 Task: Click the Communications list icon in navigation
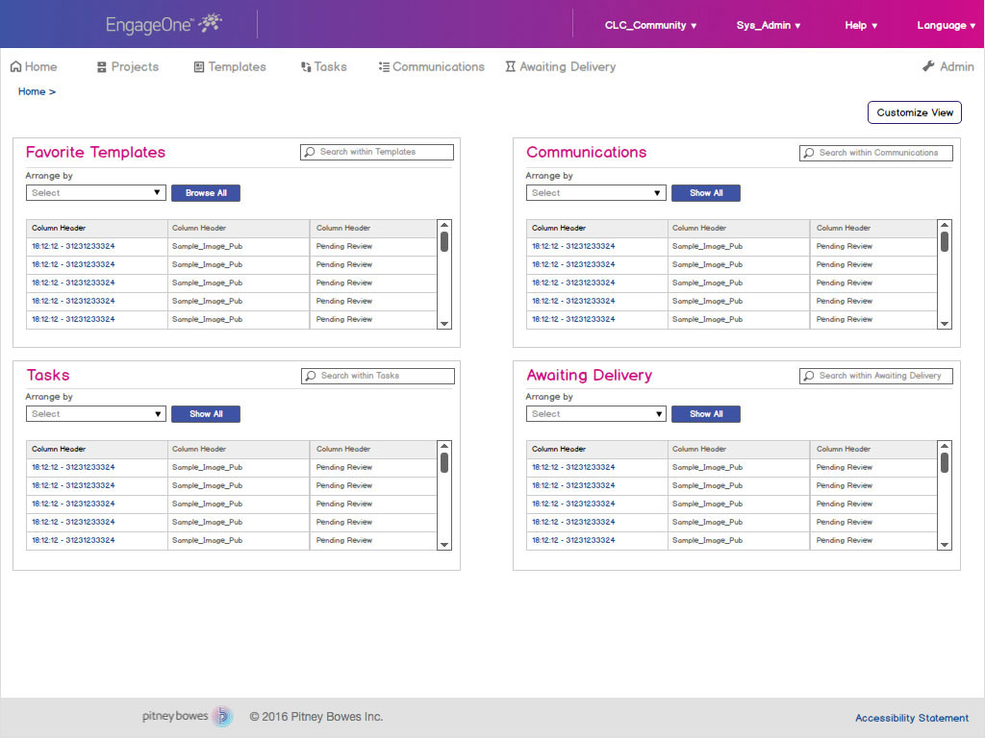(x=384, y=67)
